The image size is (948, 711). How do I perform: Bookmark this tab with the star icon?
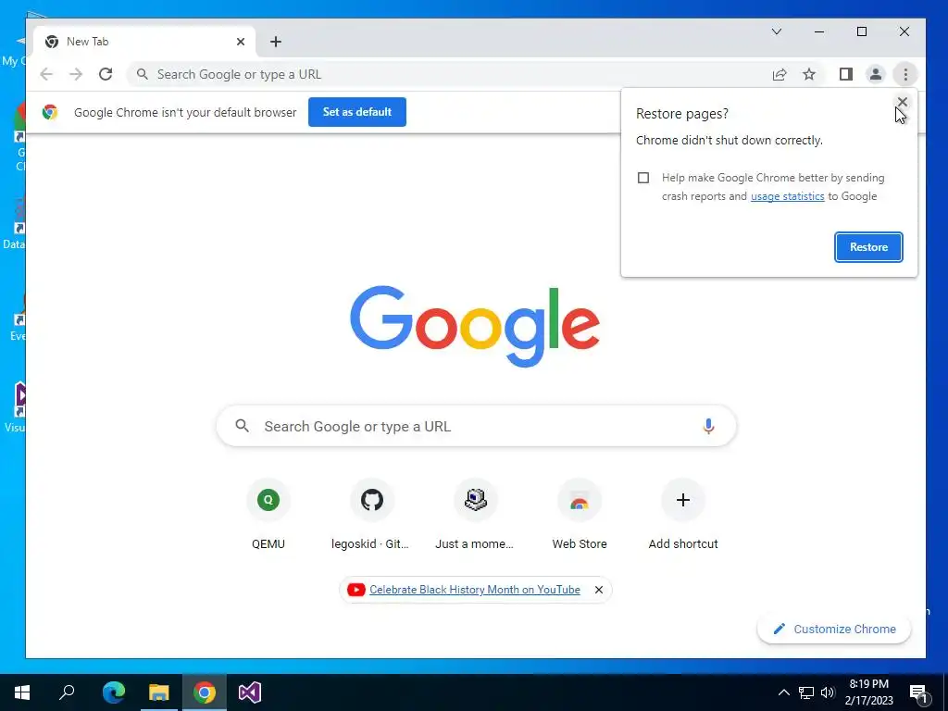click(x=809, y=74)
